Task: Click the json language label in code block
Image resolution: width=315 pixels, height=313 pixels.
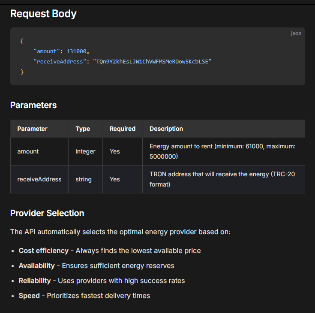Action: click(x=296, y=33)
